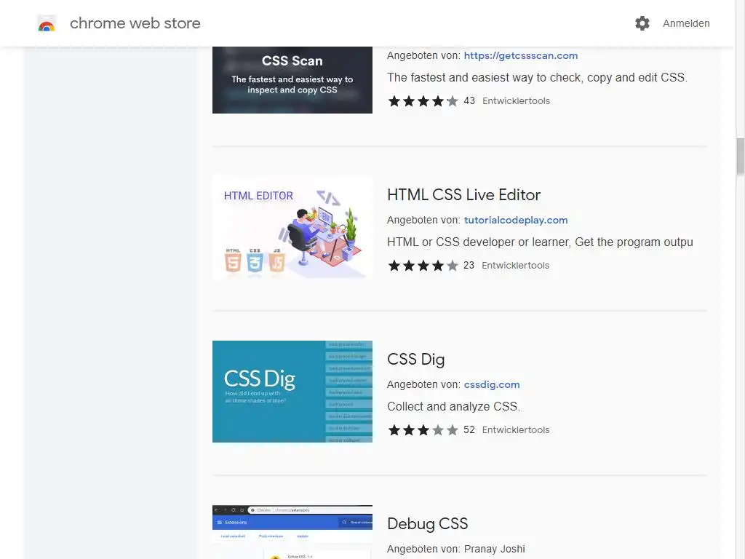Click the "Collect and analyze CSS." description
This screenshot has height=559, width=745.
pyautogui.click(x=453, y=406)
